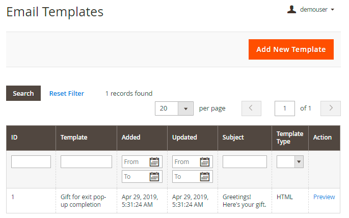Viewport: 349px width, 218px height.
Task: Open the per page count dropdown
Action: point(185,108)
